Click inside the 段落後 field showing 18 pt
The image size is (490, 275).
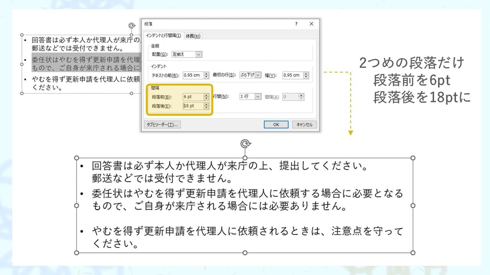coord(193,106)
